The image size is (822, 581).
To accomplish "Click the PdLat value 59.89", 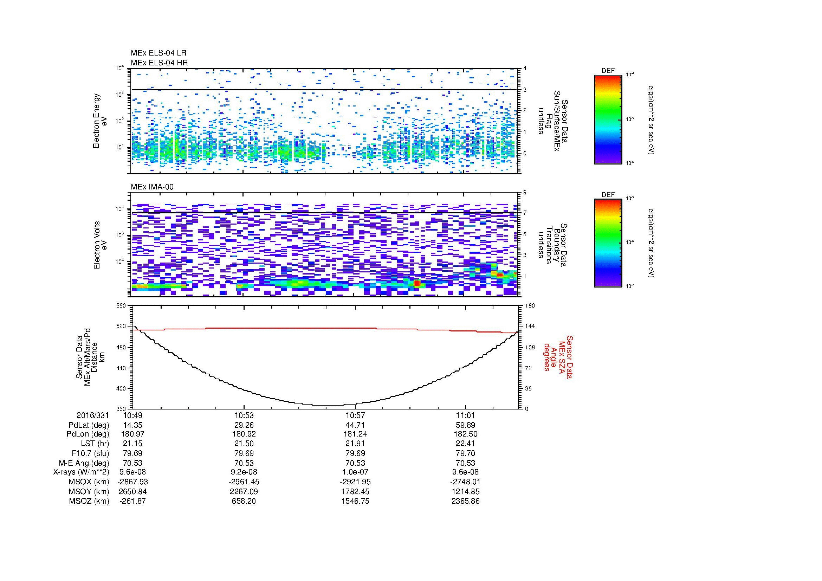I will [x=465, y=425].
